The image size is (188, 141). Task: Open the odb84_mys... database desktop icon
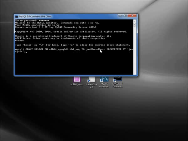pos(77,81)
